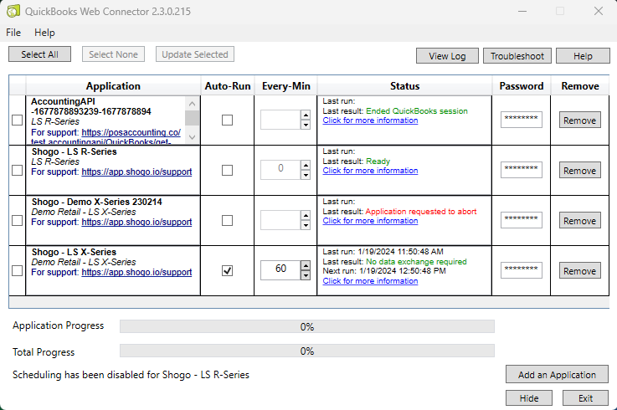The height and width of the screenshot is (410, 617).
Task: Click the Hide button
Action: click(529, 398)
